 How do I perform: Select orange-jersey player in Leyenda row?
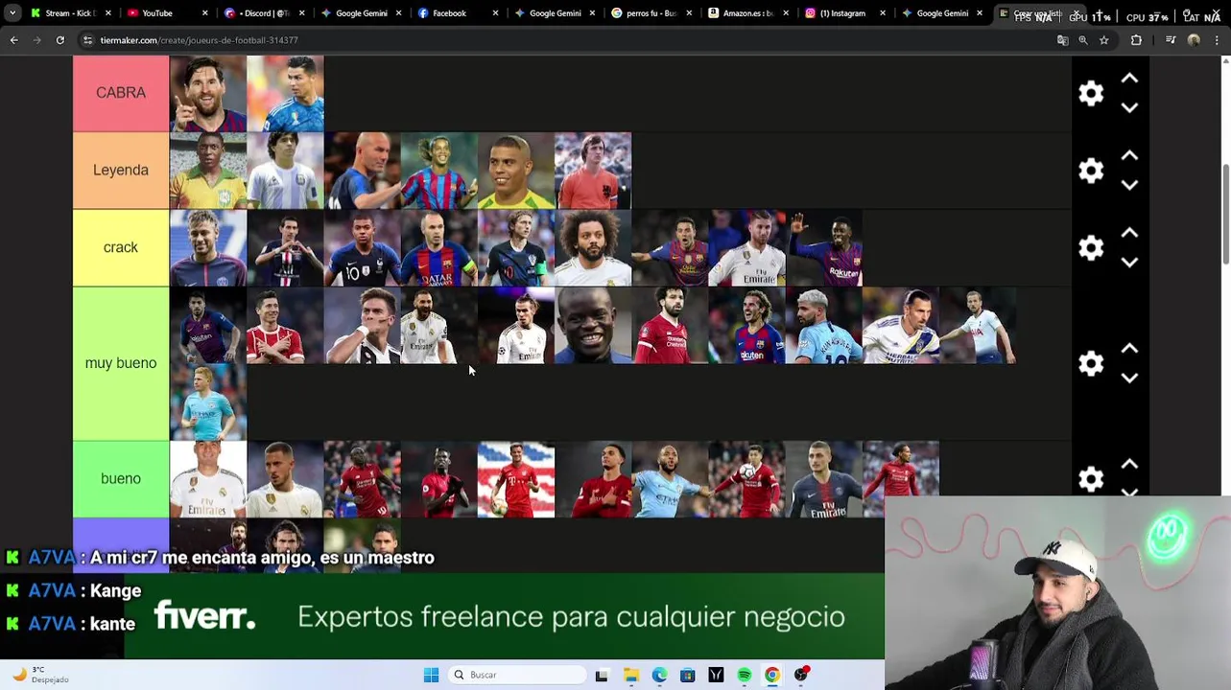click(593, 171)
